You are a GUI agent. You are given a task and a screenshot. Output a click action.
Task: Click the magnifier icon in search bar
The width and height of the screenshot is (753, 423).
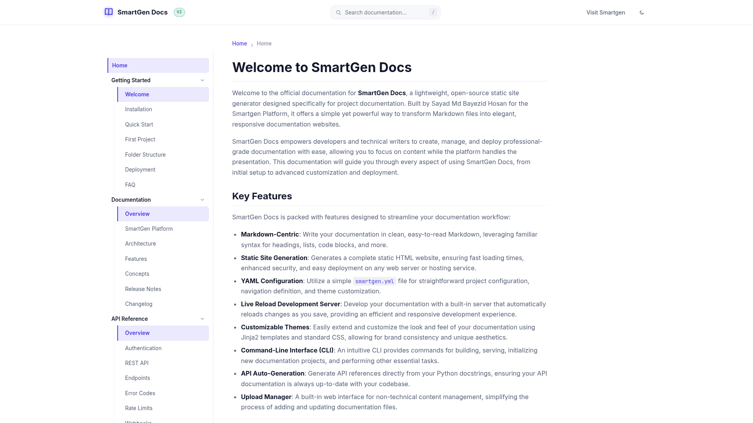coord(338,13)
